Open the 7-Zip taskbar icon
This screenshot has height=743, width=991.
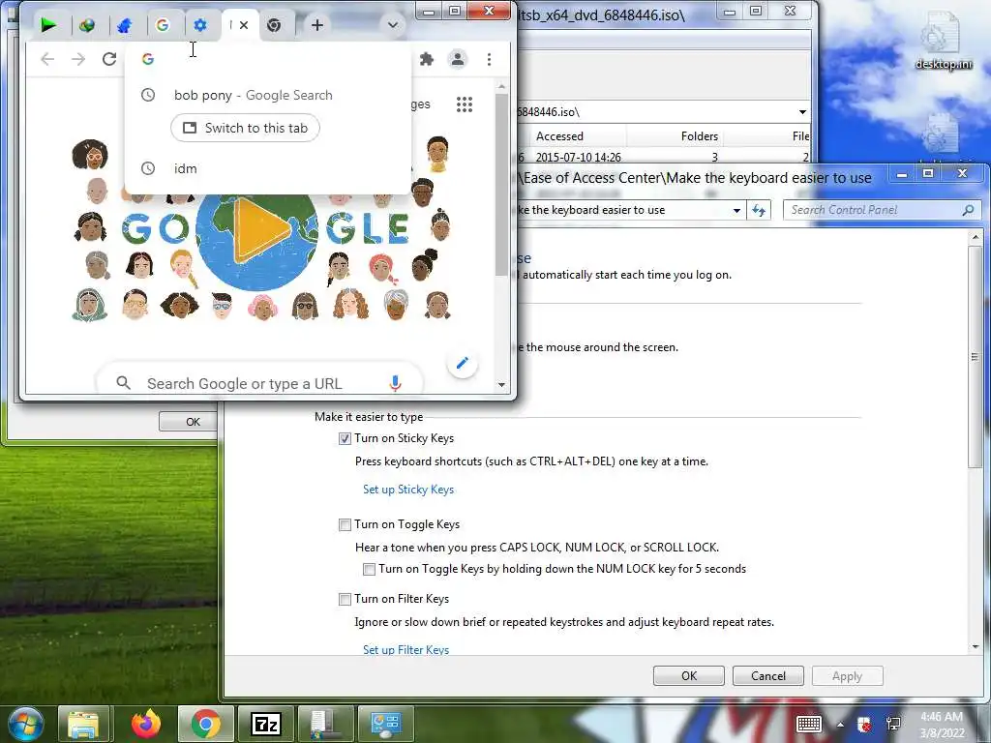point(265,724)
